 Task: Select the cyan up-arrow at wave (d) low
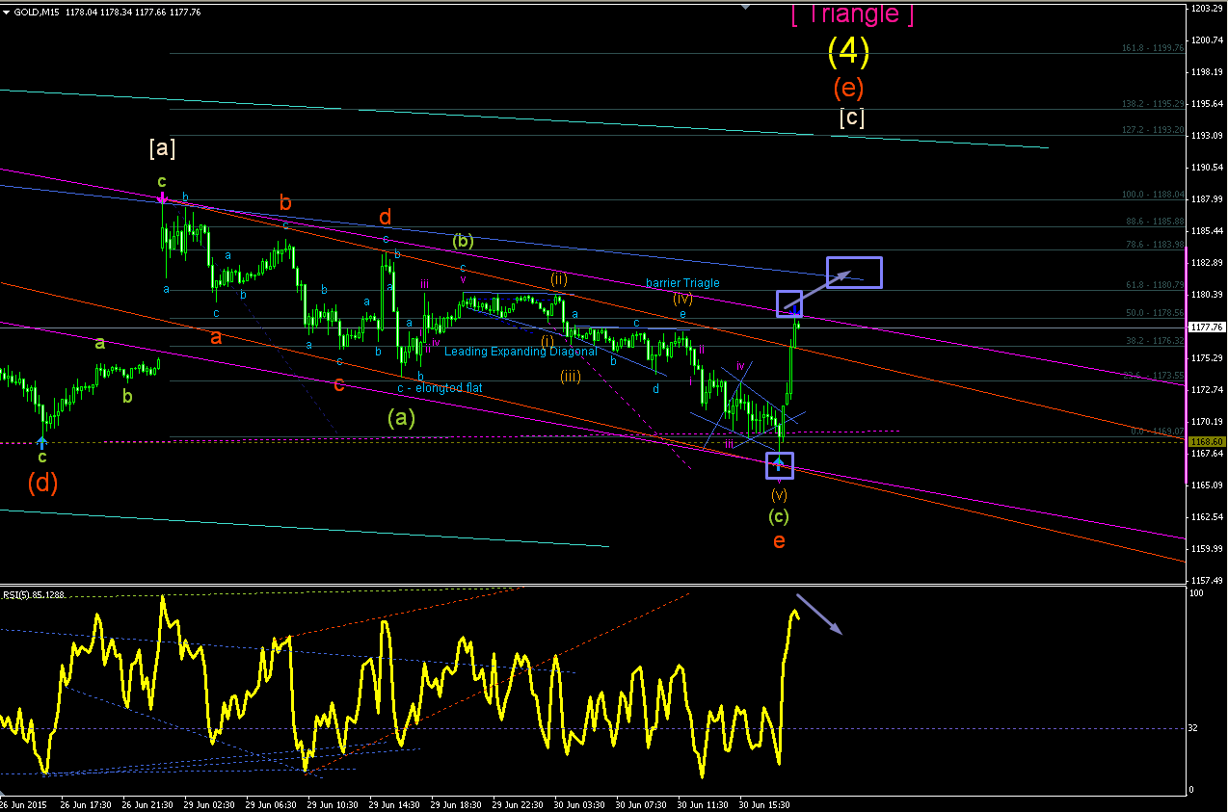pyautogui.click(x=41, y=441)
